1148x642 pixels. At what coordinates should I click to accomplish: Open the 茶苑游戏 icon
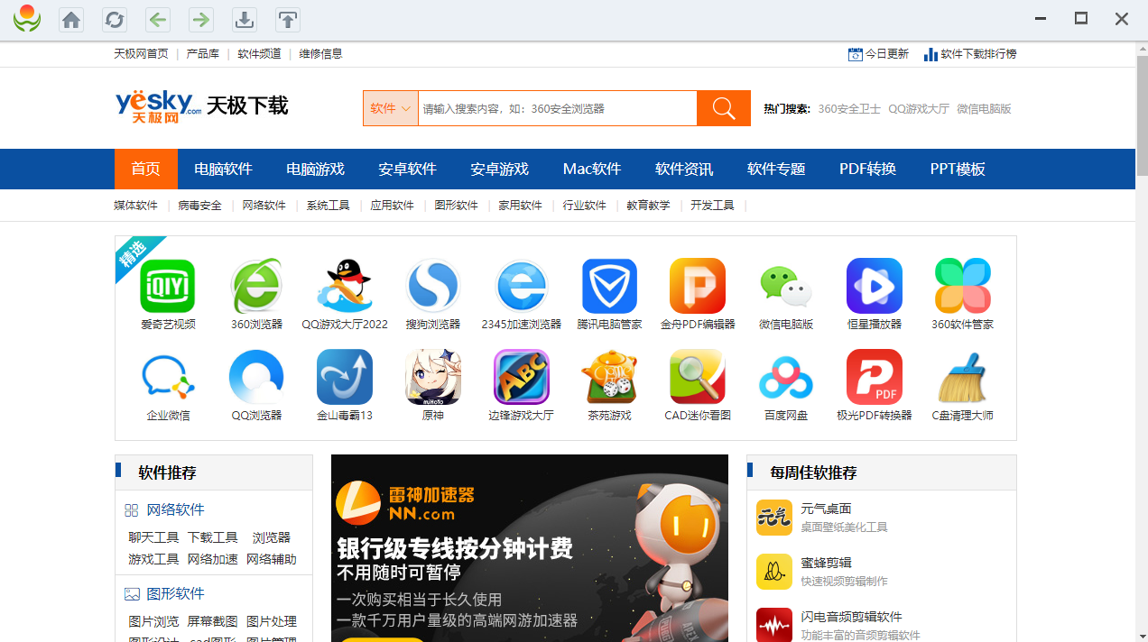(610, 377)
